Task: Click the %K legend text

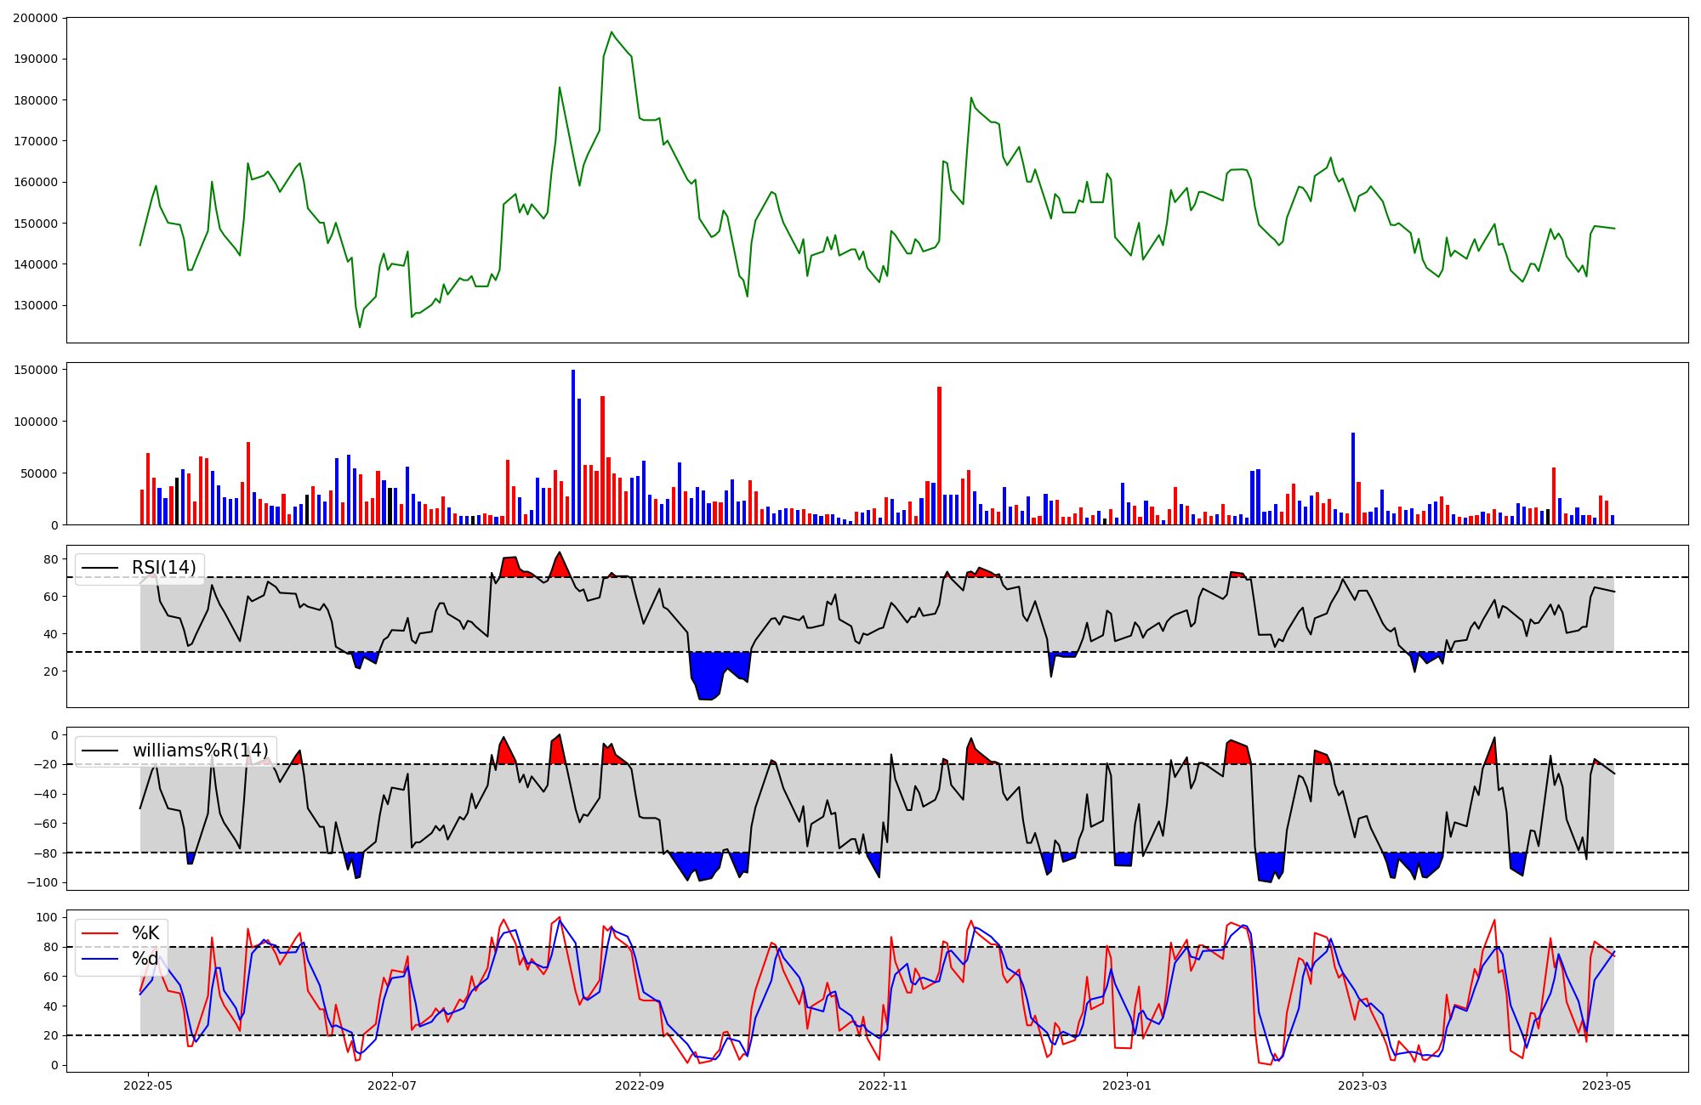Action: click(145, 933)
